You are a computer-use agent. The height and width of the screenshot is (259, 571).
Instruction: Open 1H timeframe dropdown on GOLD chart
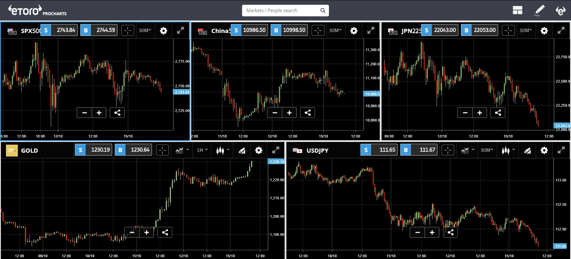click(202, 150)
